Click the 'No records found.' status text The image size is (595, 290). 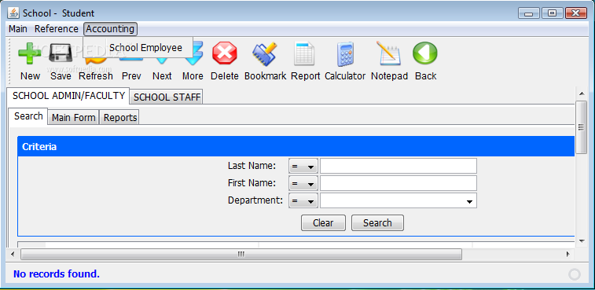tap(57, 273)
